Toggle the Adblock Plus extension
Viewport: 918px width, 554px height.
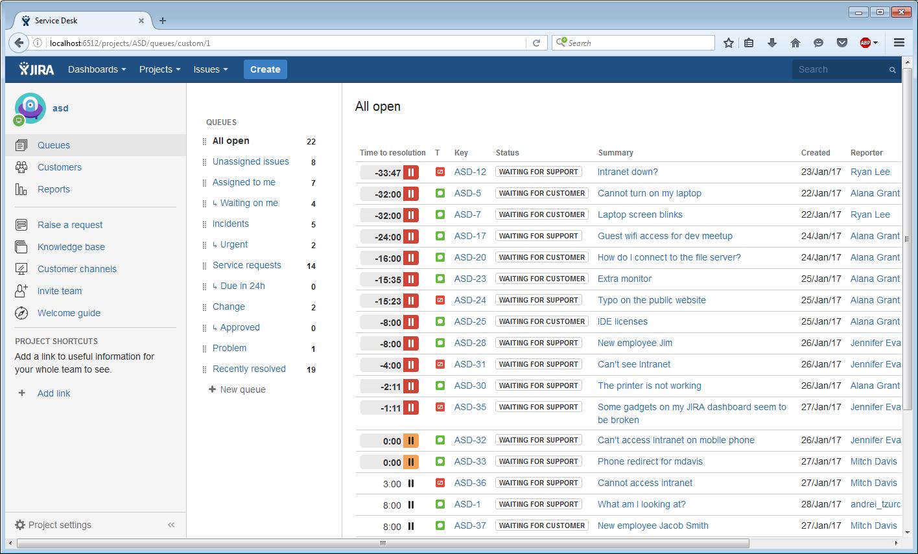[863, 42]
